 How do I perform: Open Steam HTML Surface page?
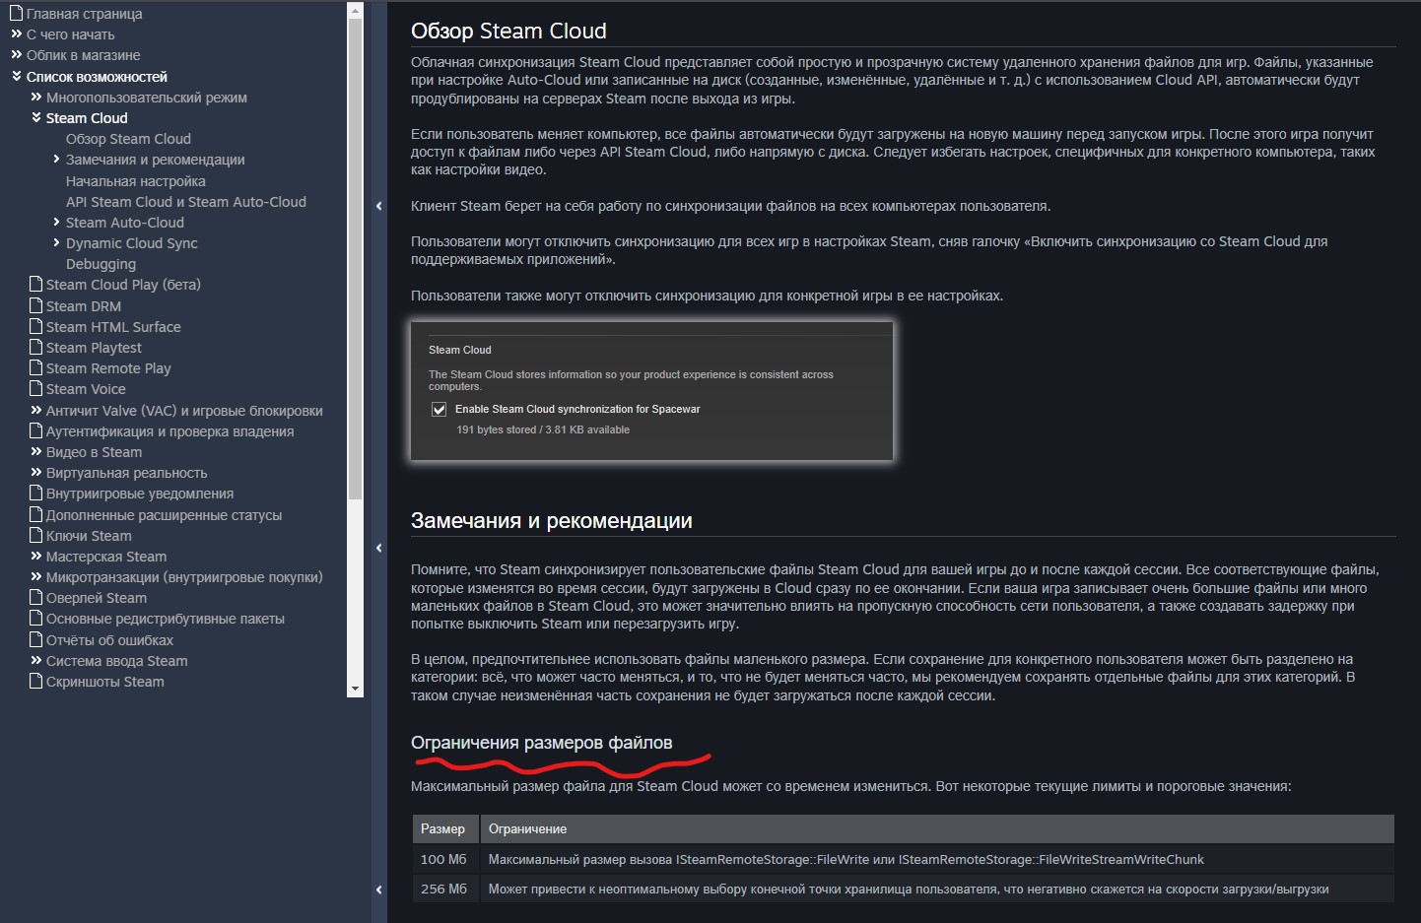click(x=113, y=327)
